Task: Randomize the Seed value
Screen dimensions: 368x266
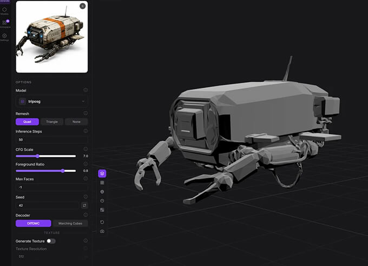Action: pyautogui.click(x=84, y=205)
